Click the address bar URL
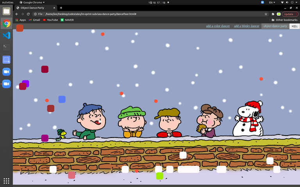Screen dimensions: 300x187 (91, 14)
